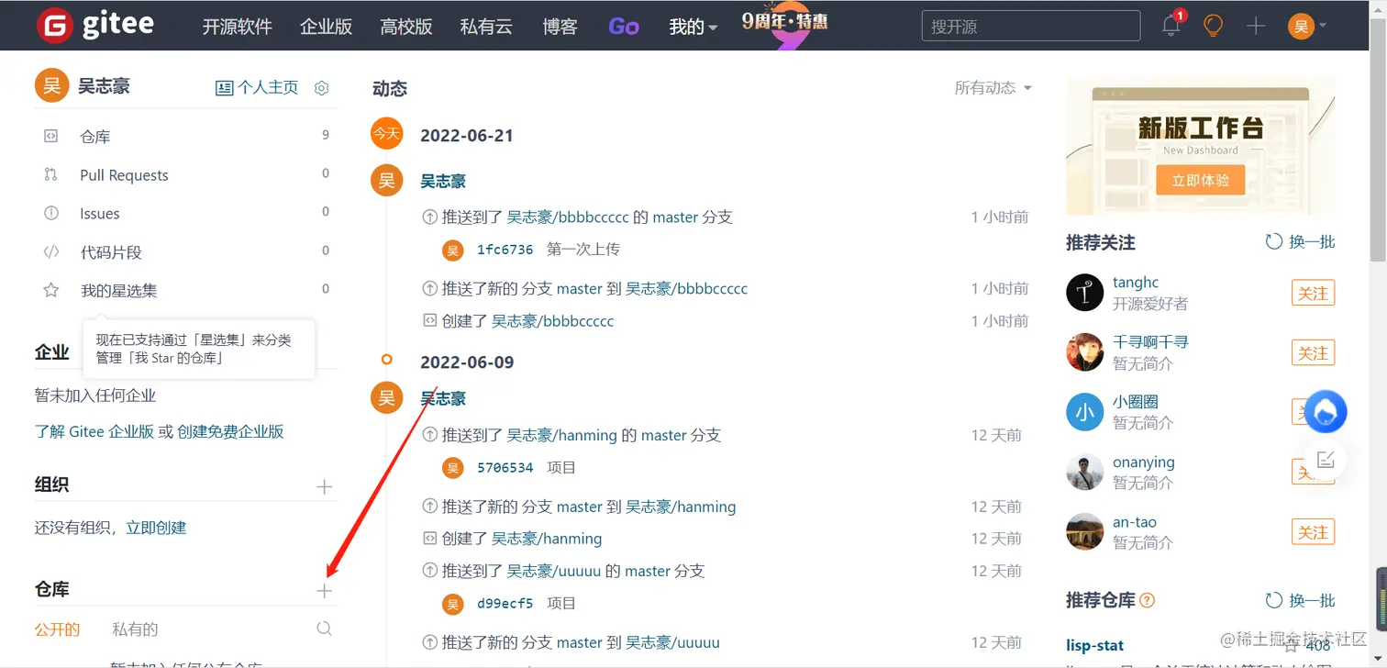Open the 了解 Gitee 企业版 link
Screen dimensions: 1387x668
[x=94, y=431]
